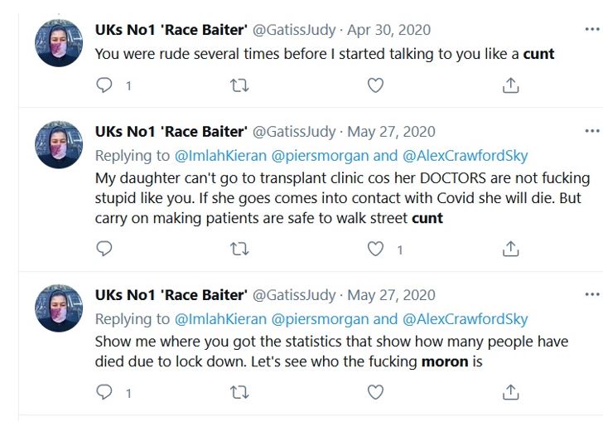Reply to the April 30 tweet
Viewport: 603px width, 436px height.
tap(104, 85)
